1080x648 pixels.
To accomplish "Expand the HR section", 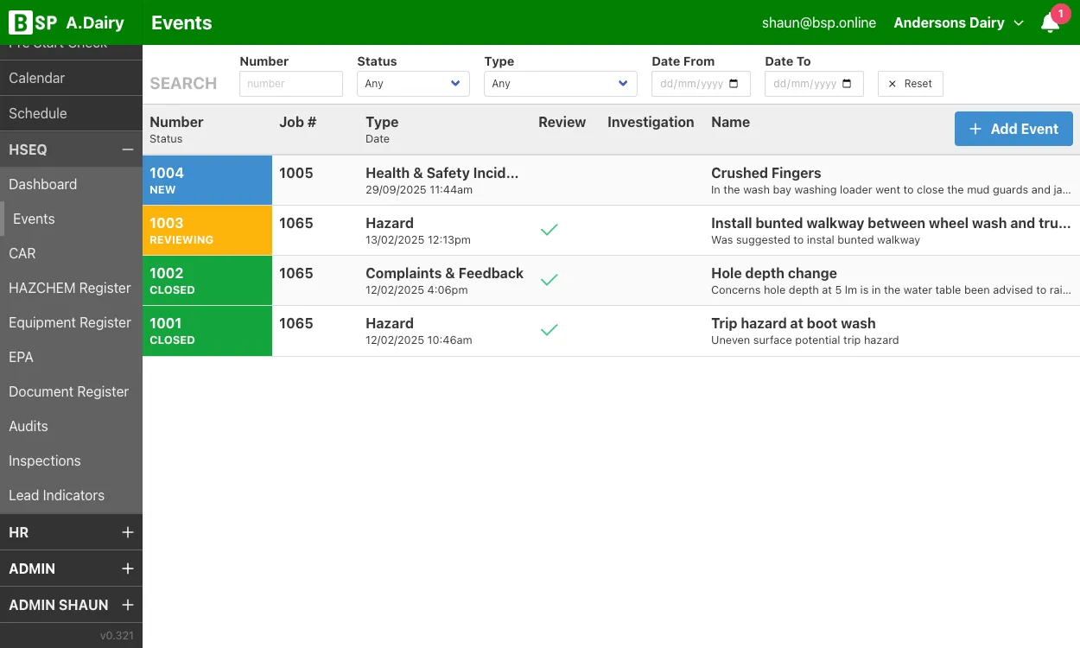I will click(128, 532).
